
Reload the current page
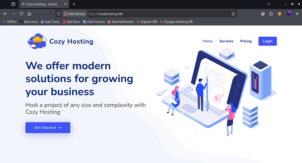(x=21, y=14)
